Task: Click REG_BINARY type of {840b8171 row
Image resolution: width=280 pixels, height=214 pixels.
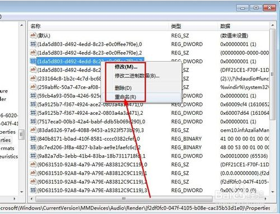Action: [x=186, y=139]
